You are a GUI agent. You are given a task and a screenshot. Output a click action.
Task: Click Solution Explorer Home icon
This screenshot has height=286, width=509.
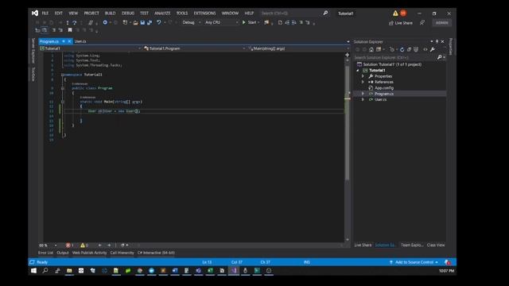tap(371, 49)
